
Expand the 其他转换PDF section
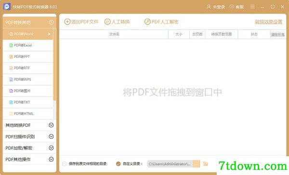click(51, 125)
